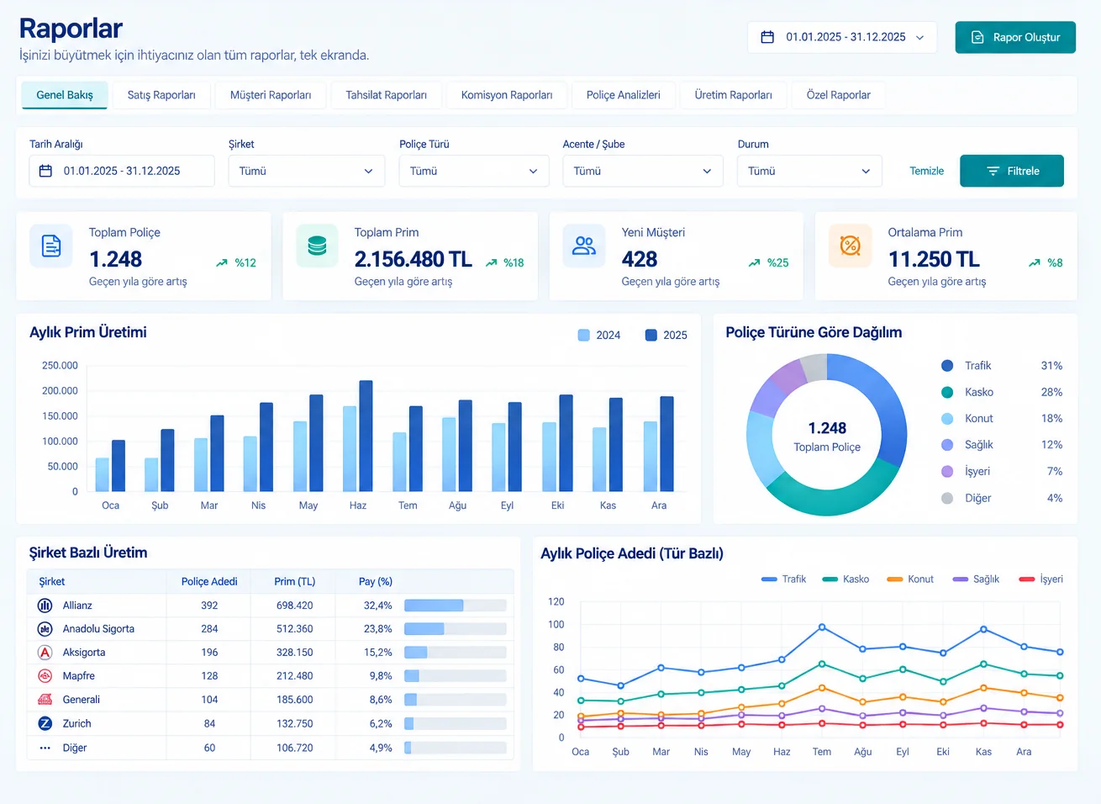Toggle the 2024 series in bar chart legend
1101x804 pixels.
point(599,335)
